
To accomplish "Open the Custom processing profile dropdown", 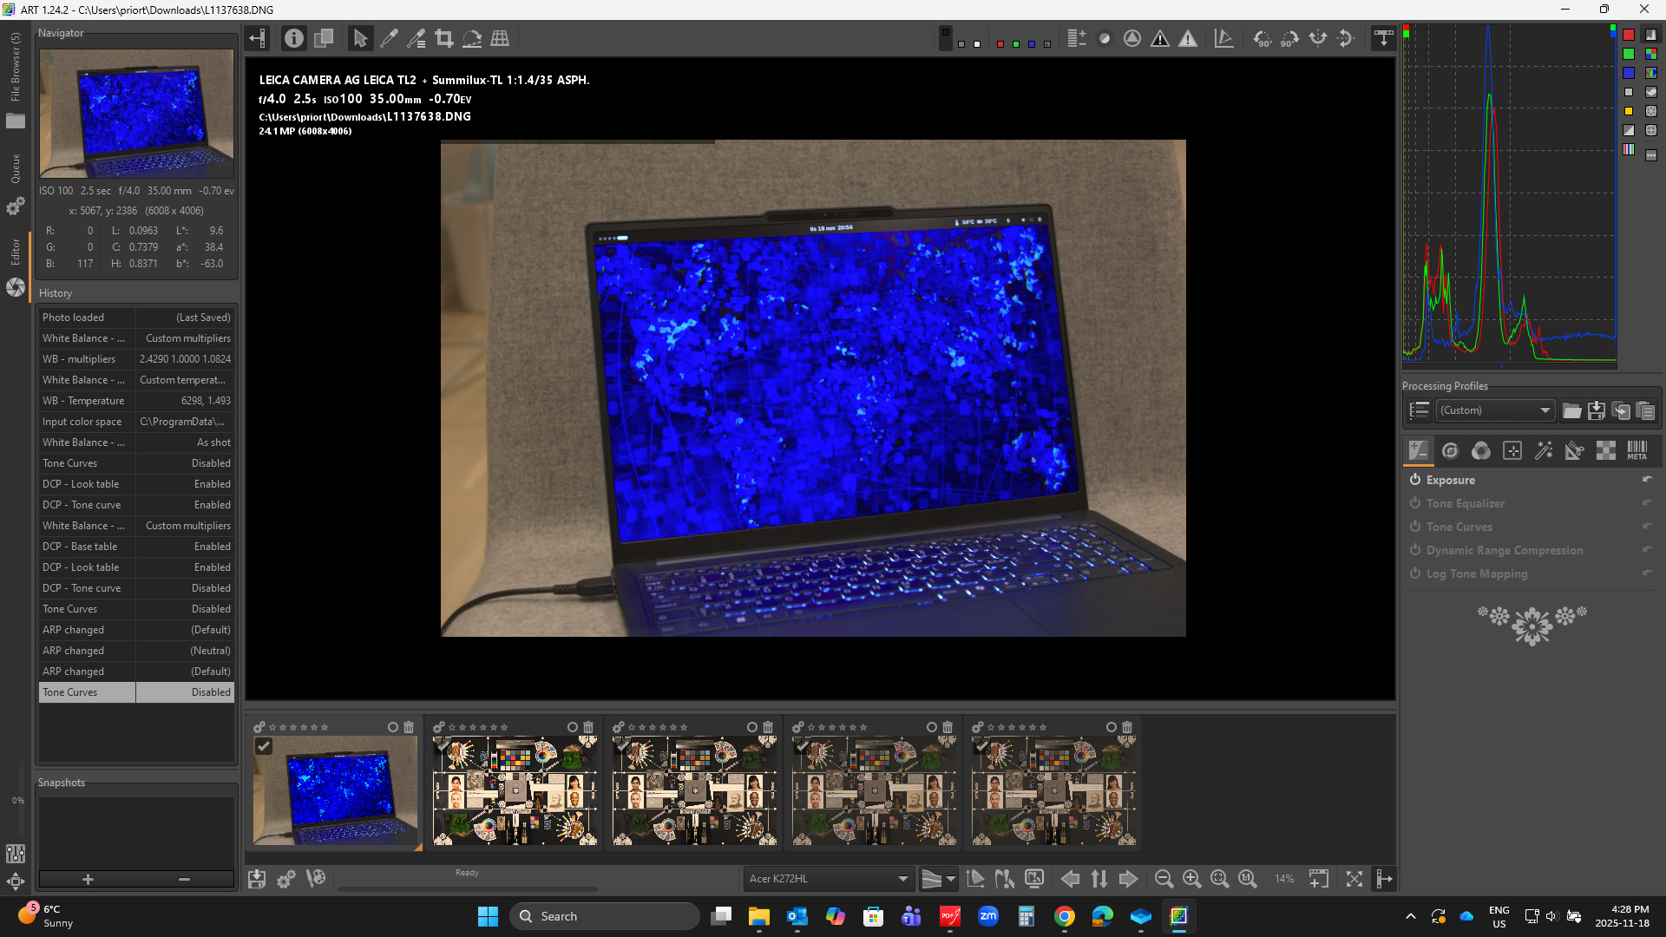I will (x=1495, y=410).
